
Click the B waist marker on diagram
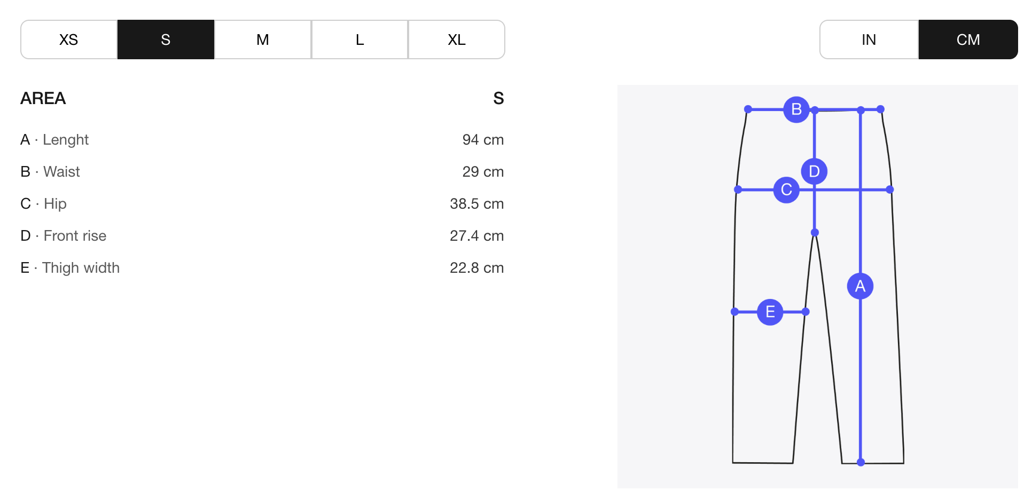[x=796, y=109]
